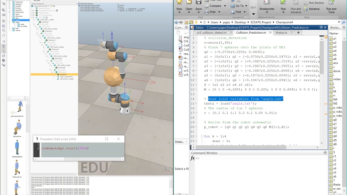
Task: Open the Compare dropdown arrow
Action: point(225,6)
